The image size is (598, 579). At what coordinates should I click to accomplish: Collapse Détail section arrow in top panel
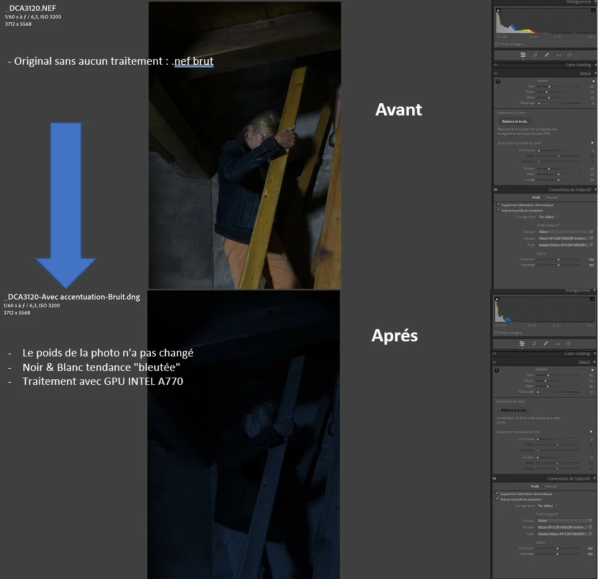(595, 74)
